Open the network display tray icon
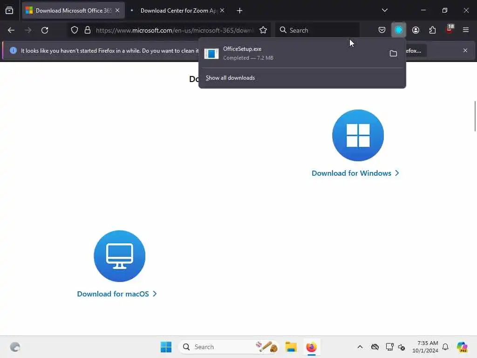The height and width of the screenshot is (358, 477). tap(389, 347)
